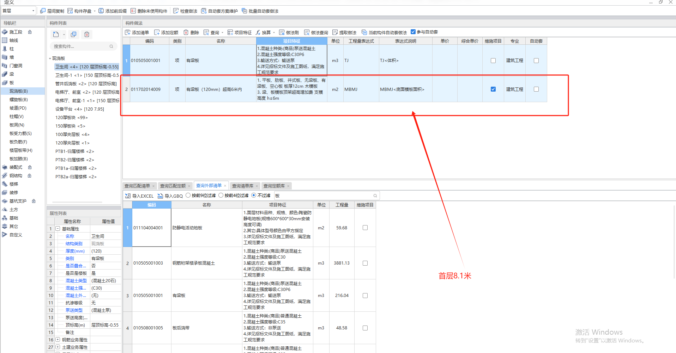This screenshot has width=676, height=353.
Task: Select 按前4位过滤 radio button
Action: pos(221,195)
